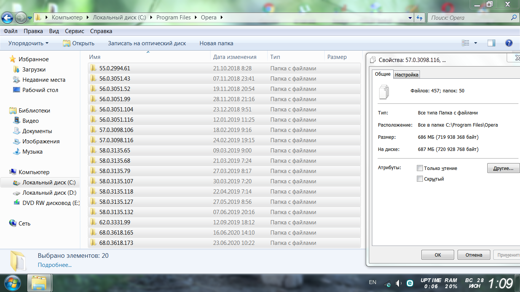Expand breadcrumb arrow after Opera
Image resolution: width=520 pixels, height=292 pixels.
[x=221, y=17]
